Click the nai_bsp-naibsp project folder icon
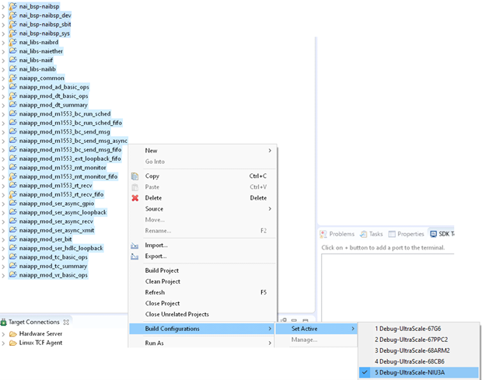The width and height of the screenshot is (485, 380). [13, 6]
